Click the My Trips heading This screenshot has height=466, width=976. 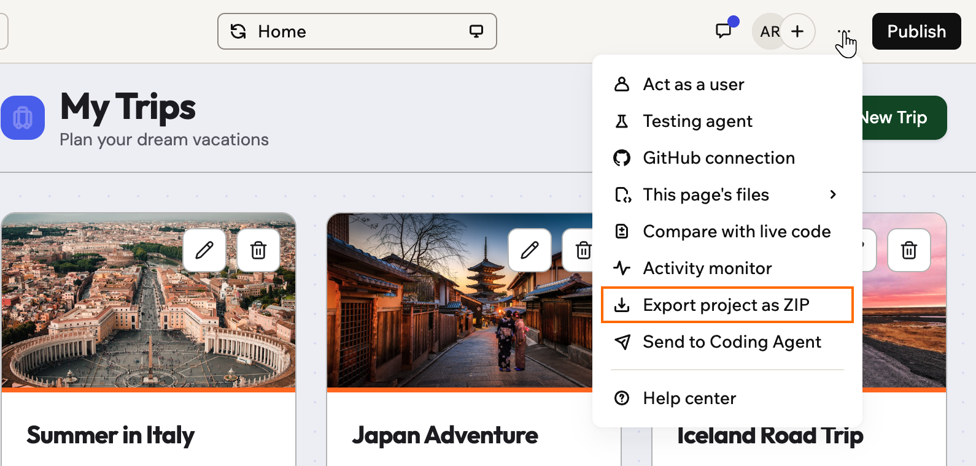coord(128,107)
